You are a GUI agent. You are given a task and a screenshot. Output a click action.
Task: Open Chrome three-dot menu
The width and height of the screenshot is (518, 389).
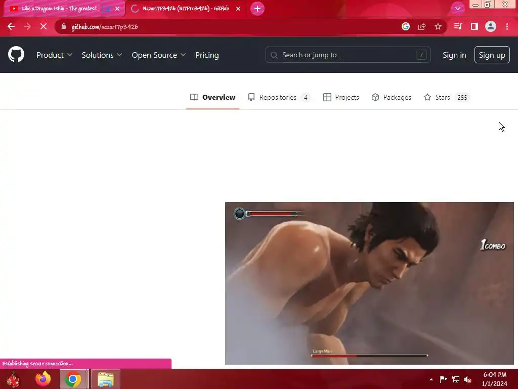pos(507,26)
